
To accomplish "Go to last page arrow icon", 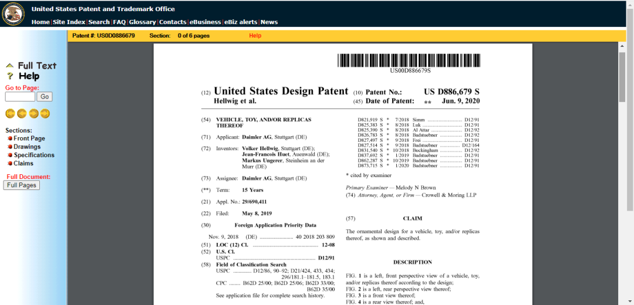I will point(45,114).
